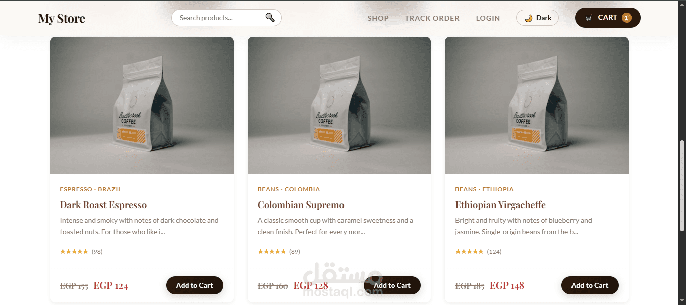Open the Login page
This screenshot has width=686, height=305.
pos(488,18)
